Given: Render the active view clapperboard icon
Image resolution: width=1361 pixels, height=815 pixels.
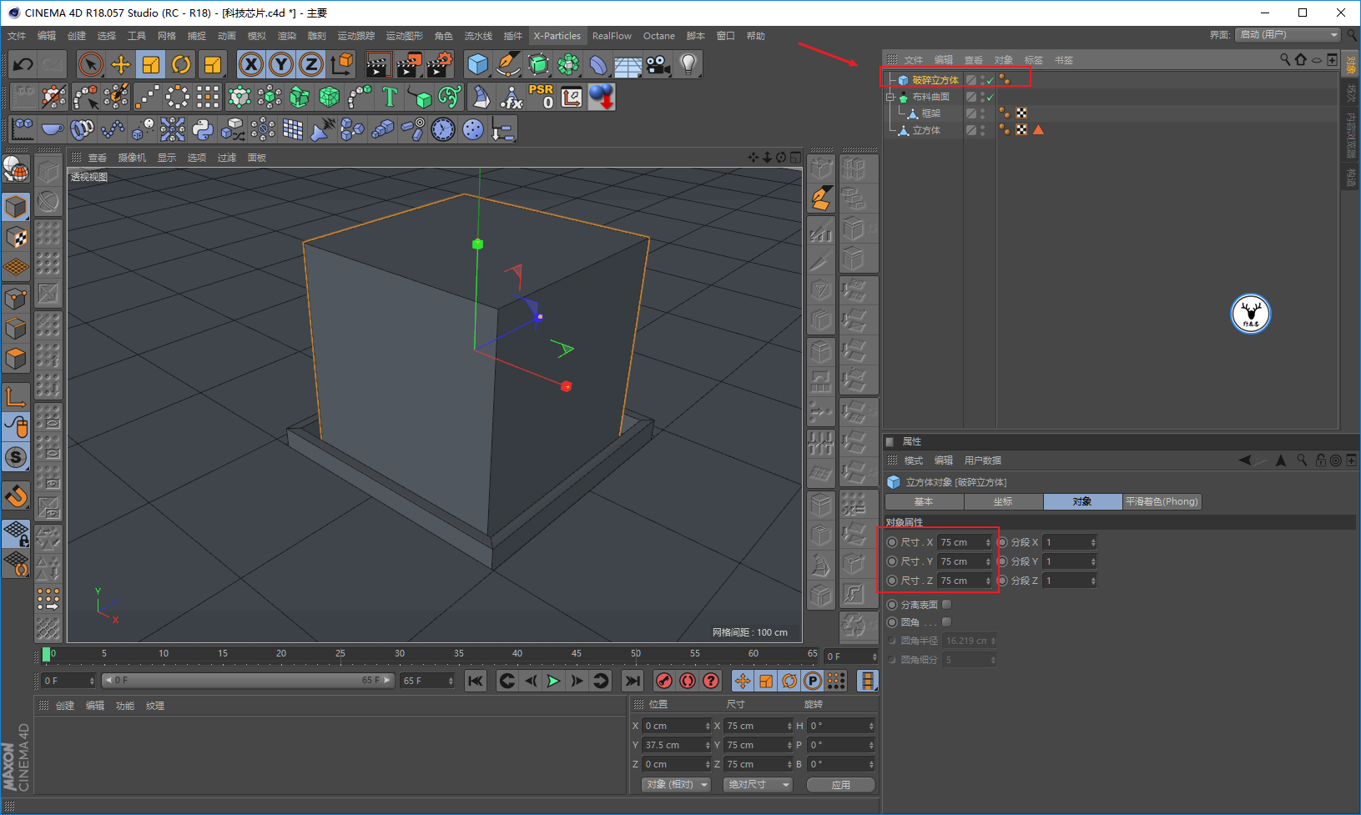Looking at the screenshot, I should [x=379, y=64].
